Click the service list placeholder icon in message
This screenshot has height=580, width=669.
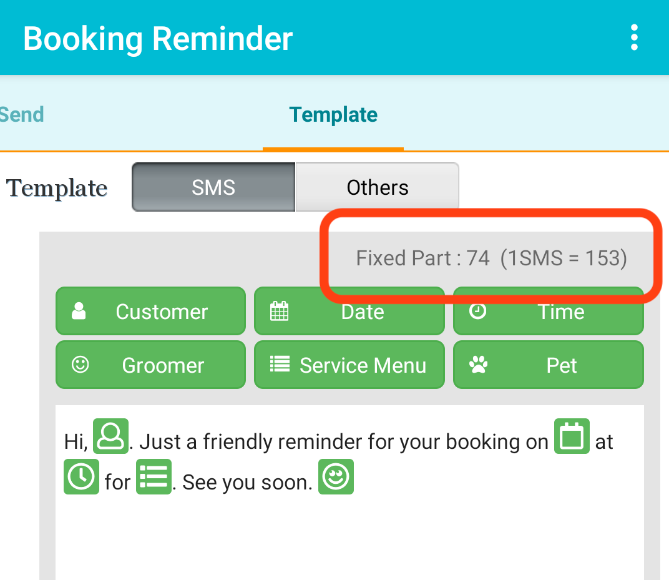[x=154, y=477]
